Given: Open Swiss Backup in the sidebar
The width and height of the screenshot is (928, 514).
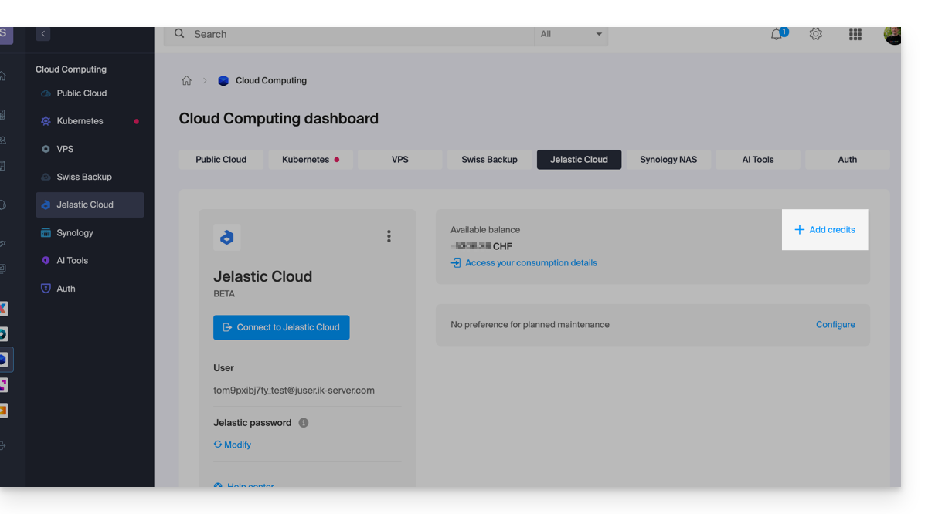Looking at the screenshot, I should pyautogui.click(x=90, y=177).
